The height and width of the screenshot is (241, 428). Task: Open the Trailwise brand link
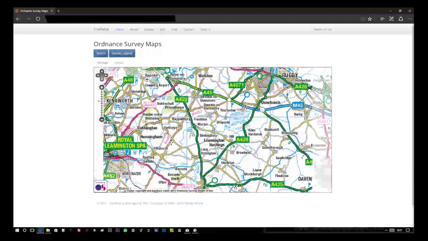tap(101, 29)
